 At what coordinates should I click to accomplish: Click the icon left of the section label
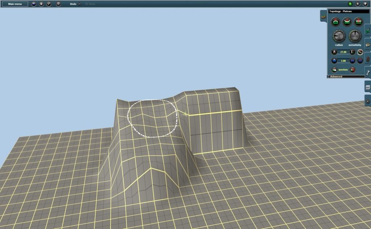pyautogui.click(x=334, y=70)
